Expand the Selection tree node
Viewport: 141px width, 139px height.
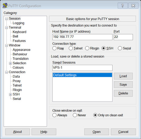point(10,63)
